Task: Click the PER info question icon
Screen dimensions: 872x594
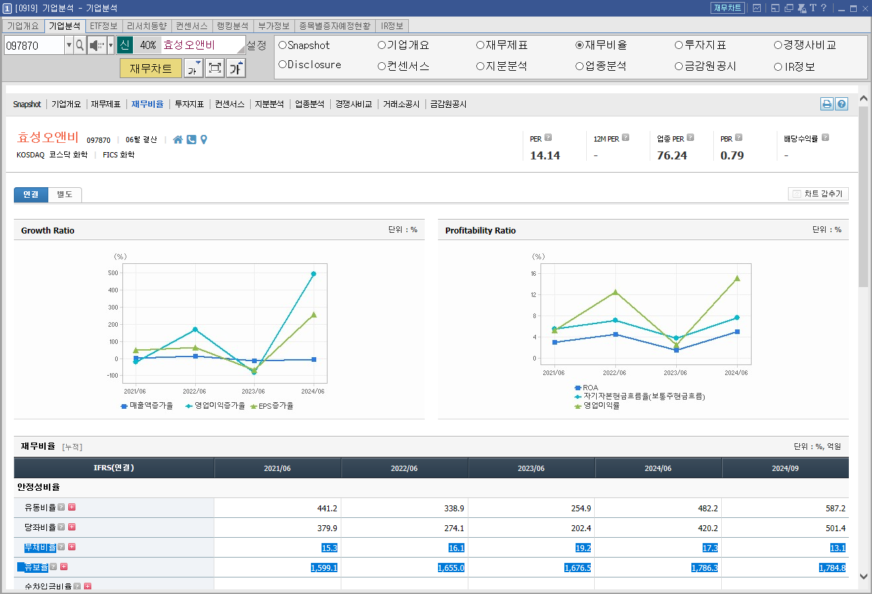Action: (x=548, y=138)
